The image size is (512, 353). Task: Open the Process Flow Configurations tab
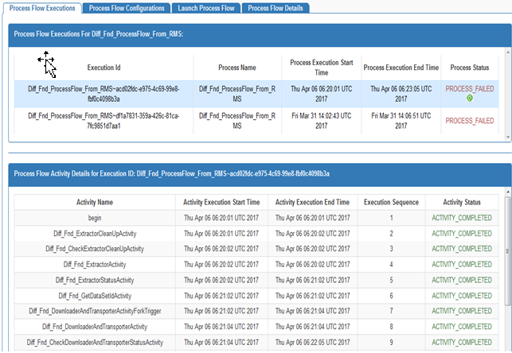127,8
